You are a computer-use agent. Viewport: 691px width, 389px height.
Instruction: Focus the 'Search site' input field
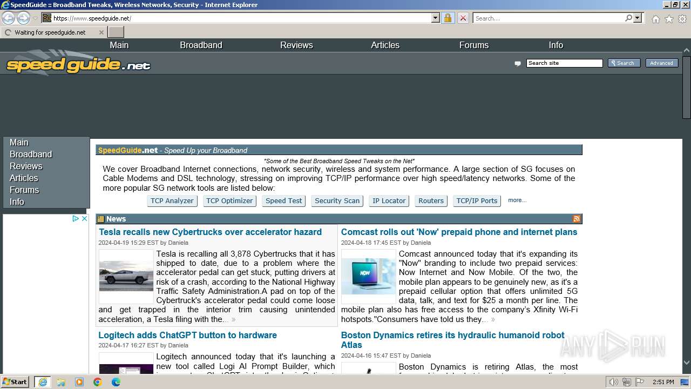pos(564,63)
